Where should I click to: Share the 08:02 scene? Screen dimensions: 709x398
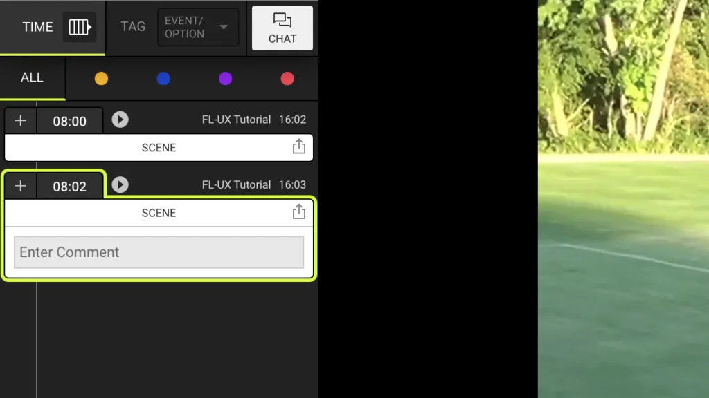(299, 211)
